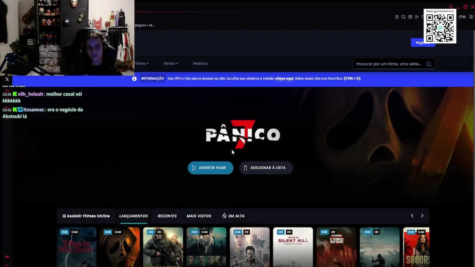This screenshot has height=267, width=475.
Task: Open the poster with armed man in parka
Action: click(163, 247)
